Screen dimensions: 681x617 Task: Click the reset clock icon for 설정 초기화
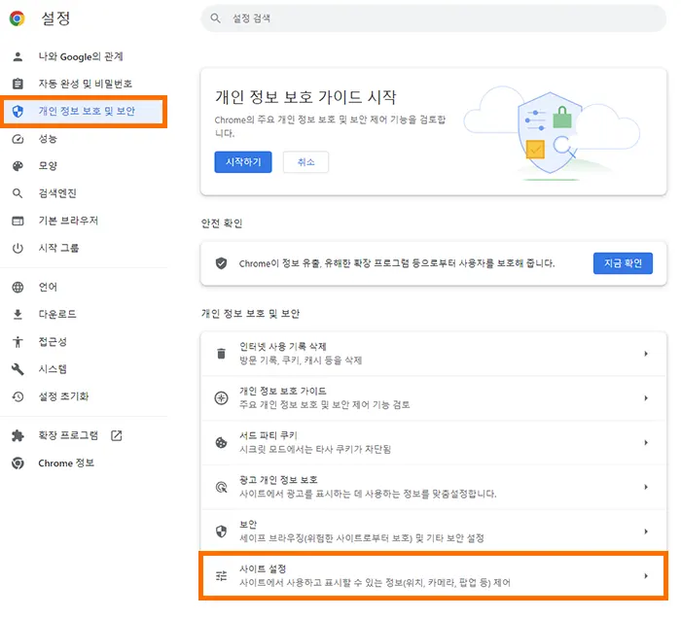coord(18,396)
